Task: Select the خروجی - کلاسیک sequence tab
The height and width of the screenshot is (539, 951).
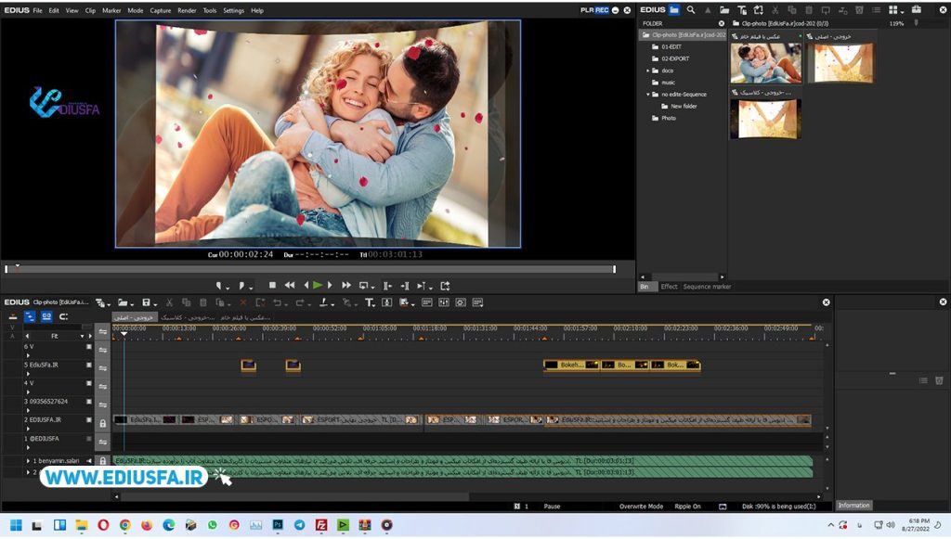Action: [x=188, y=317]
